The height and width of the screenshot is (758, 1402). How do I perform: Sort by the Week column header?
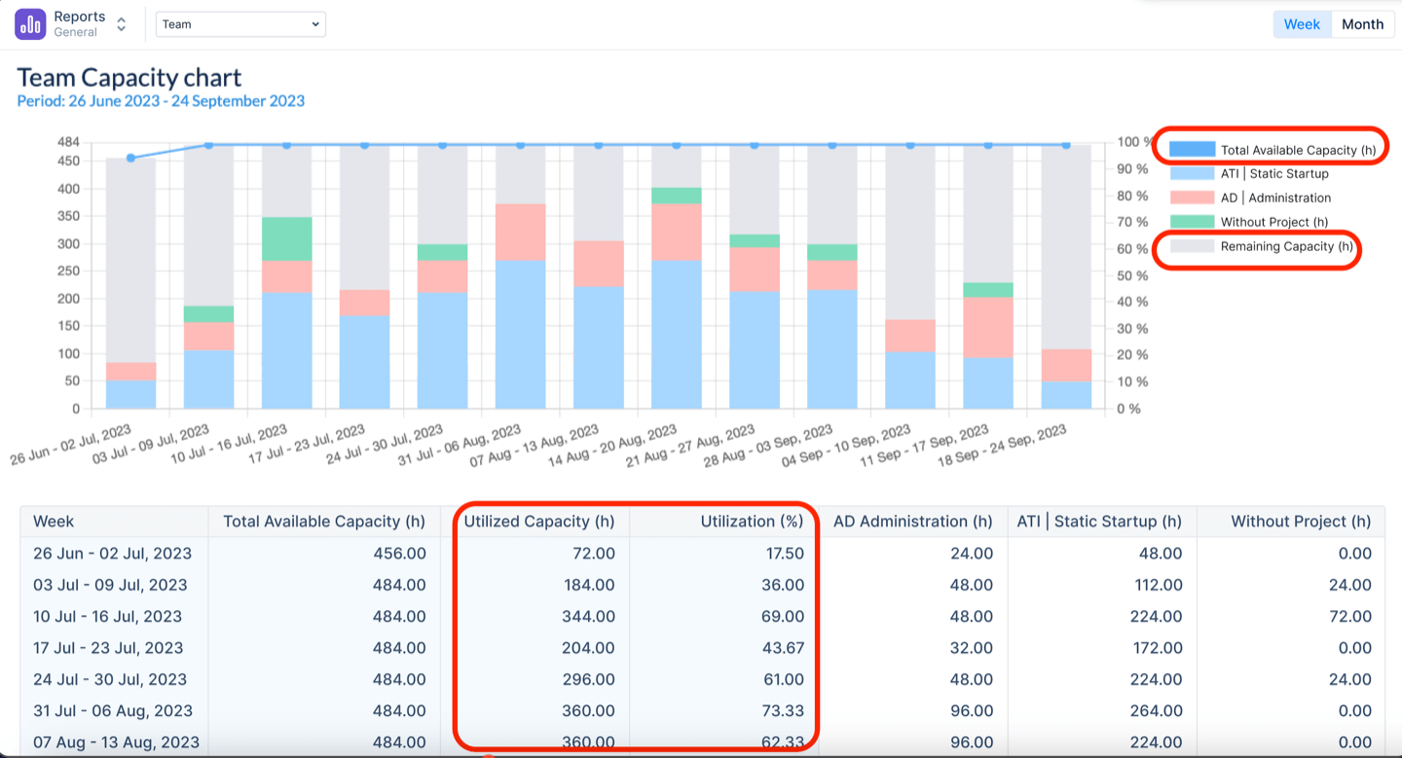[x=54, y=522]
